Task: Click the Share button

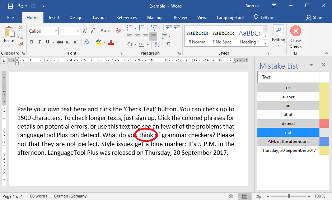Action: (315, 17)
